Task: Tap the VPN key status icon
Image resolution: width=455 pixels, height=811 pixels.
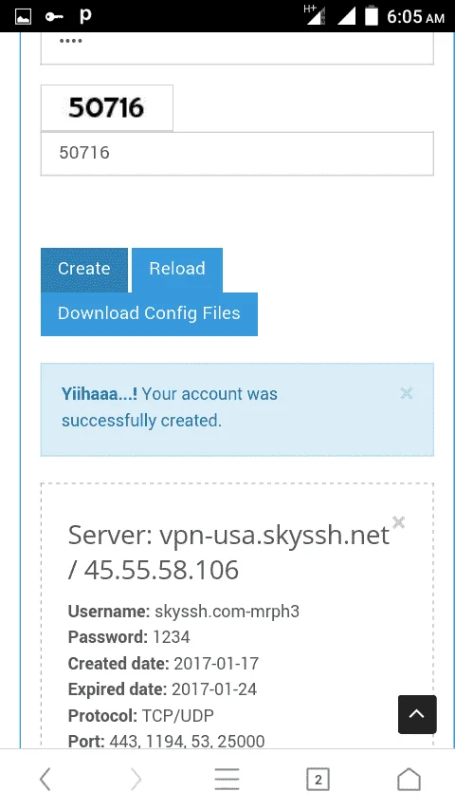Action: [54, 17]
